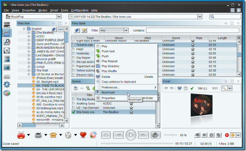The image size is (246, 151).
Task: Click the red stop-after icon in bottom right
Action: click(x=227, y=135)
